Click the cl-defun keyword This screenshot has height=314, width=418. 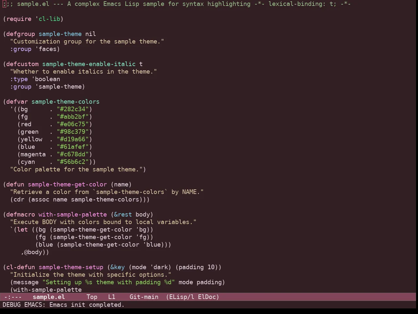coord(21,267)
